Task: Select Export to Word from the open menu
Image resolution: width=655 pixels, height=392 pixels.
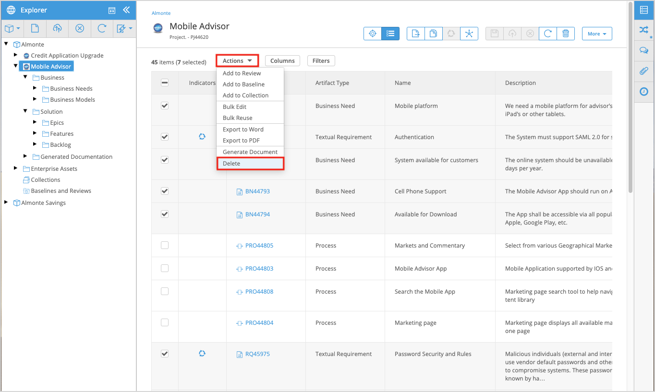Action: click(x=243, y=129)
